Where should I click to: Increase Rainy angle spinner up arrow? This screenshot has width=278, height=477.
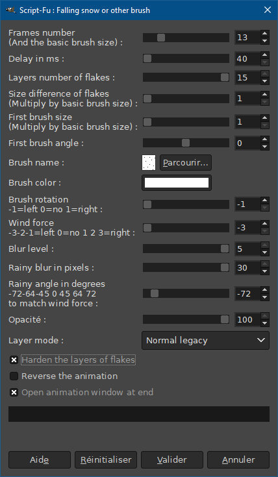265,290
